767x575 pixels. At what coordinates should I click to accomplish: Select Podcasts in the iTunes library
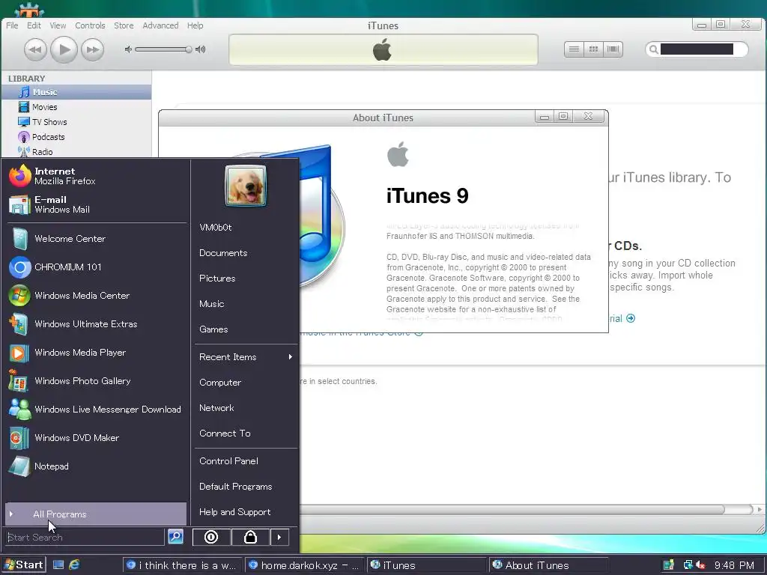click(76, 137)
